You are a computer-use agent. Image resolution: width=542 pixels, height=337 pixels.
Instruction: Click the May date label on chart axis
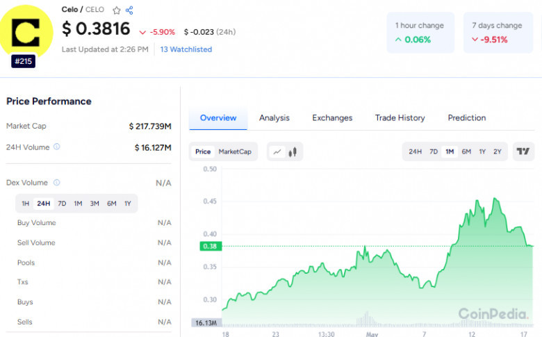click(x=372, y=334)
